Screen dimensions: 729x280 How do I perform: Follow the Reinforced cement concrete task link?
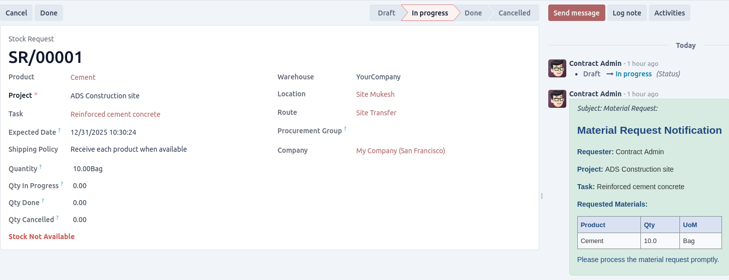tap(115, 114)
